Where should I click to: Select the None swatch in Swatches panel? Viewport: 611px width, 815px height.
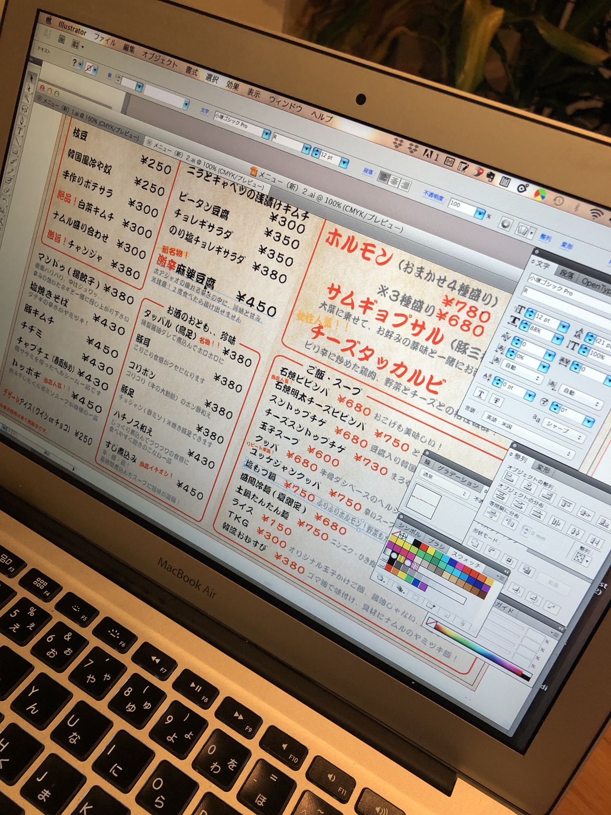tap(396, 533)
